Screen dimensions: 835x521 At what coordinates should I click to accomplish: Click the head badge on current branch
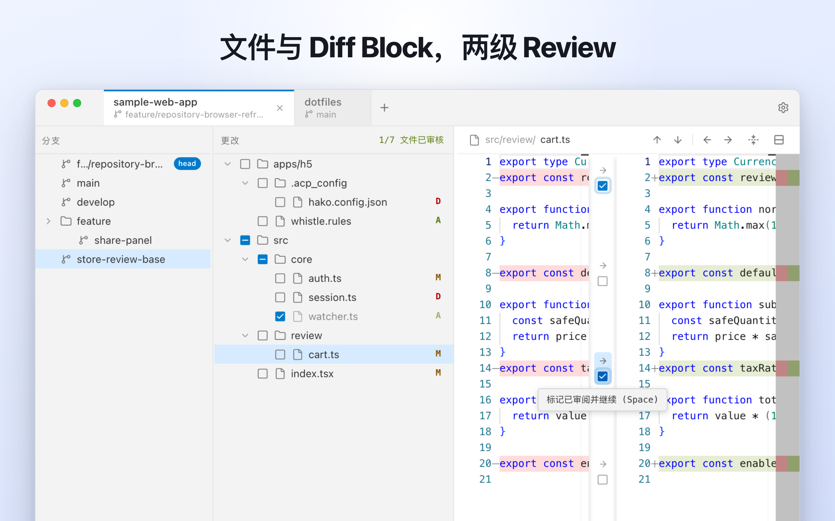point(187,164)
